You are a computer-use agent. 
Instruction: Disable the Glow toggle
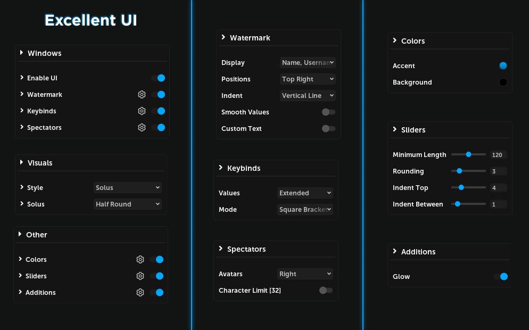[501, 277]
